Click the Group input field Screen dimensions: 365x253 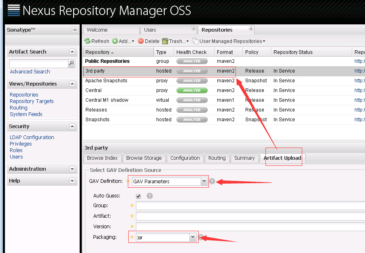(x=250, y=206)
